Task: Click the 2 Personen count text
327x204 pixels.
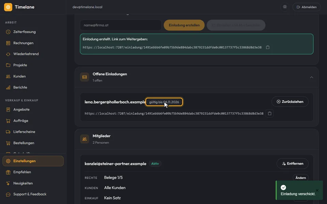Action: (x=101, y=142)
